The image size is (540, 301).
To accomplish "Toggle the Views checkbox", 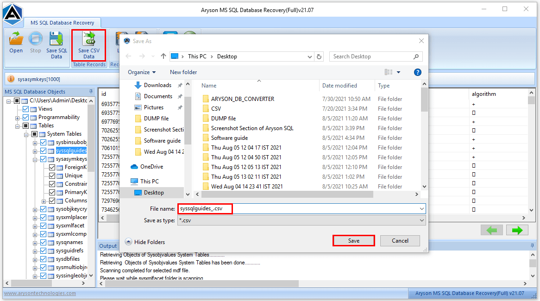I will tap(25, 109).
